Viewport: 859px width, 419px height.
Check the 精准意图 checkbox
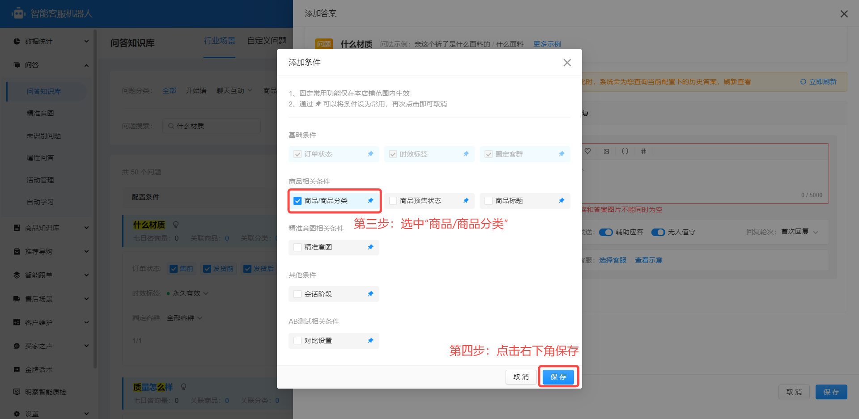pos(298,247)
